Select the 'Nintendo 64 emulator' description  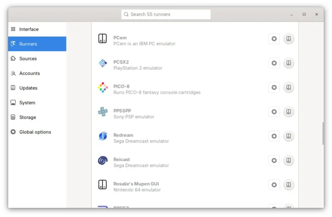pyautogui.click(x=137, y=190)
